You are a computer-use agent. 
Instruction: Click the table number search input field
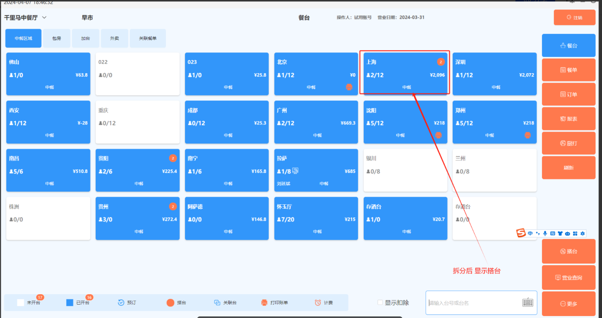tap(473, 303)
